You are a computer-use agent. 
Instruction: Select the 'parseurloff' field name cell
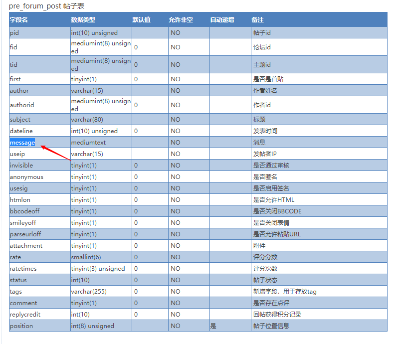[40, 234]
